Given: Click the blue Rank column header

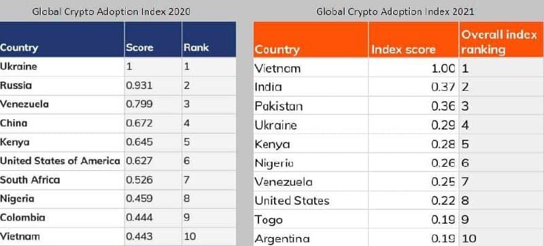Looking at the screenshot, I should point(209,39).
